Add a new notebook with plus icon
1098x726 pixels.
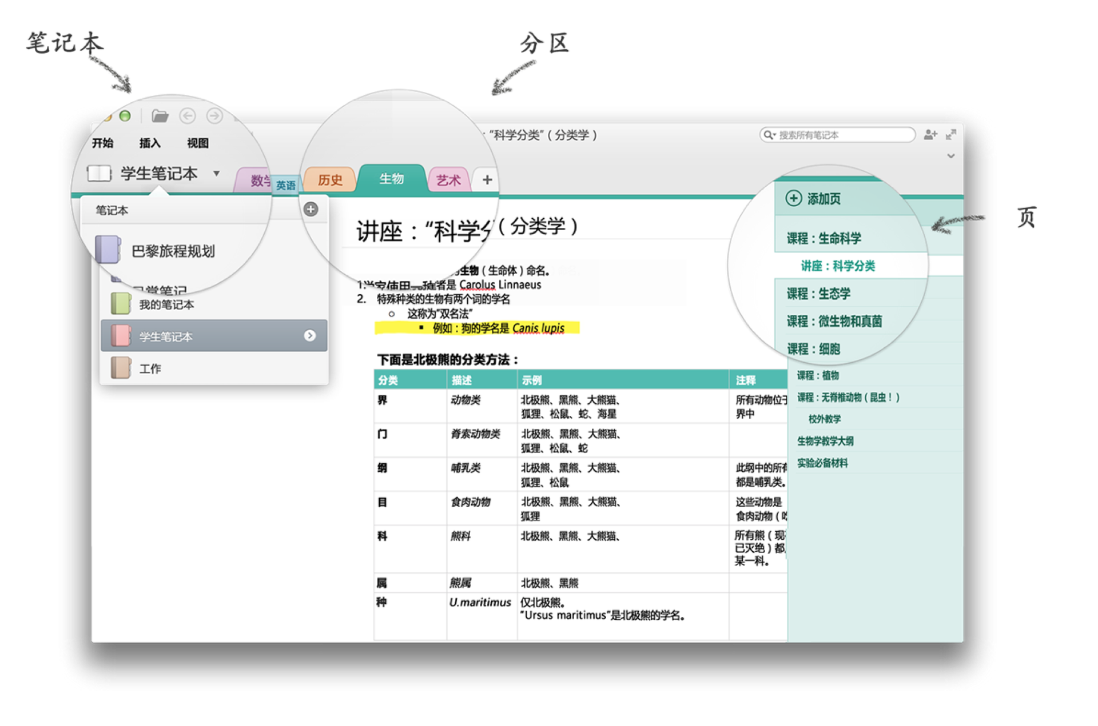tap(311, 209)
